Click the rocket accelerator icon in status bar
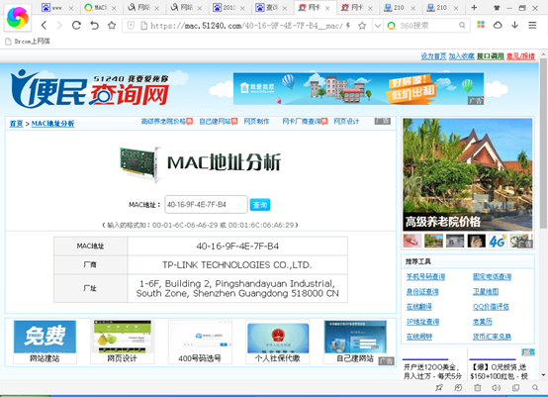This screenshot has height=397, width=548. [439, 387]
